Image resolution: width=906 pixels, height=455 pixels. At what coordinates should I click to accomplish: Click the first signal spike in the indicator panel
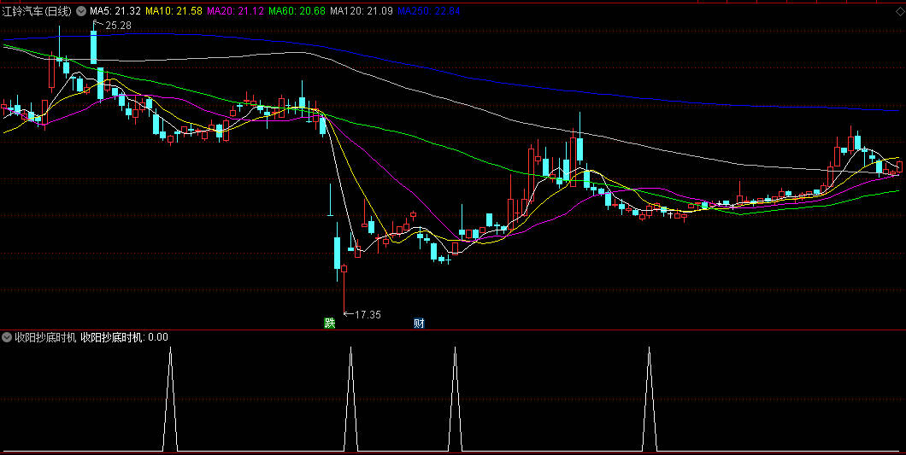170,399
